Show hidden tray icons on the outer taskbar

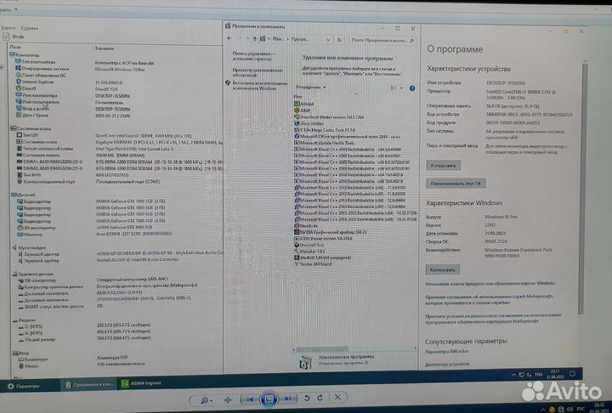click(543, 409)
